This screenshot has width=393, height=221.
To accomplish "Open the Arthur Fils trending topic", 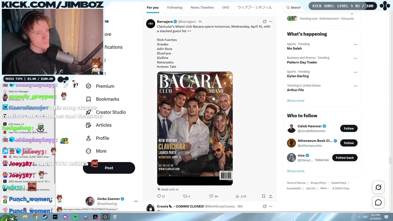I will pos(295,90).
